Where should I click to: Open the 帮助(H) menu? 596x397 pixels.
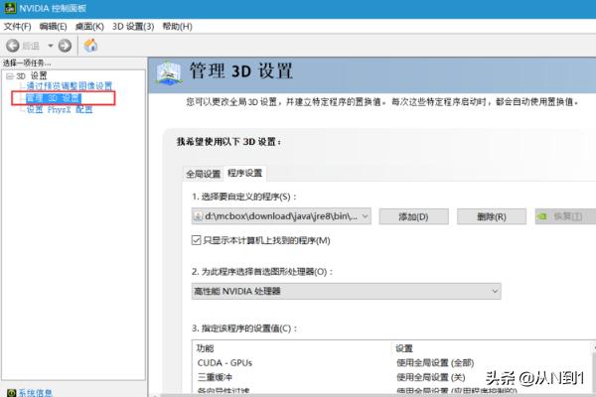pos(177,26)
